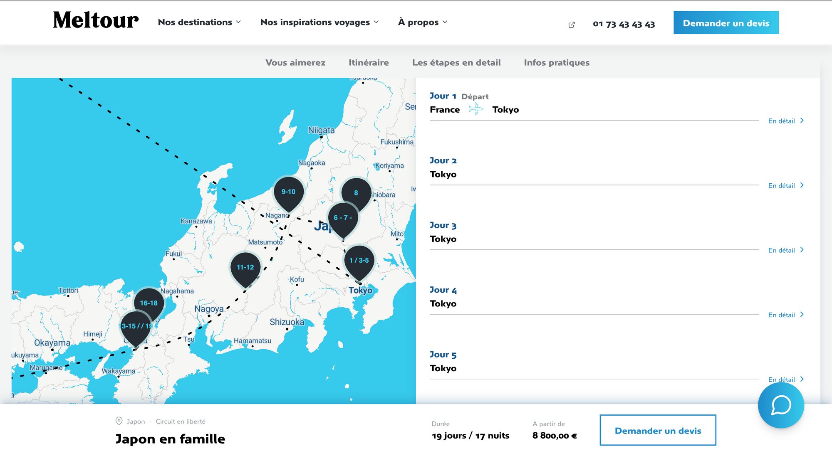The width and height of the screenshot is (832, 456).
Task: Click the Meltour logo
Action: coord(96,21)
